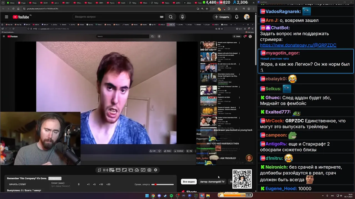Bookmark this page with the star icon
Screen dimensions: 355x199
click(207, 9)
